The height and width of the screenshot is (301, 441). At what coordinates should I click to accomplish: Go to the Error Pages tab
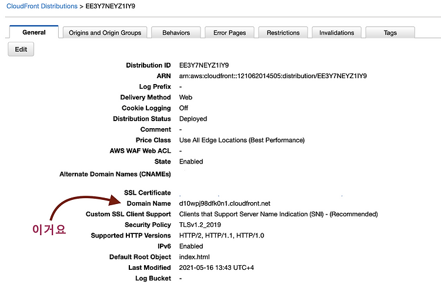coord(229,33)
